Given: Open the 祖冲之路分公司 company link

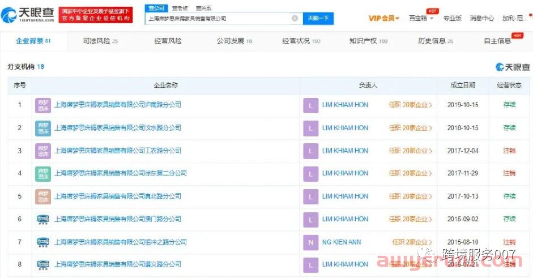Looking at the screenshot, I should pos(121,242).
